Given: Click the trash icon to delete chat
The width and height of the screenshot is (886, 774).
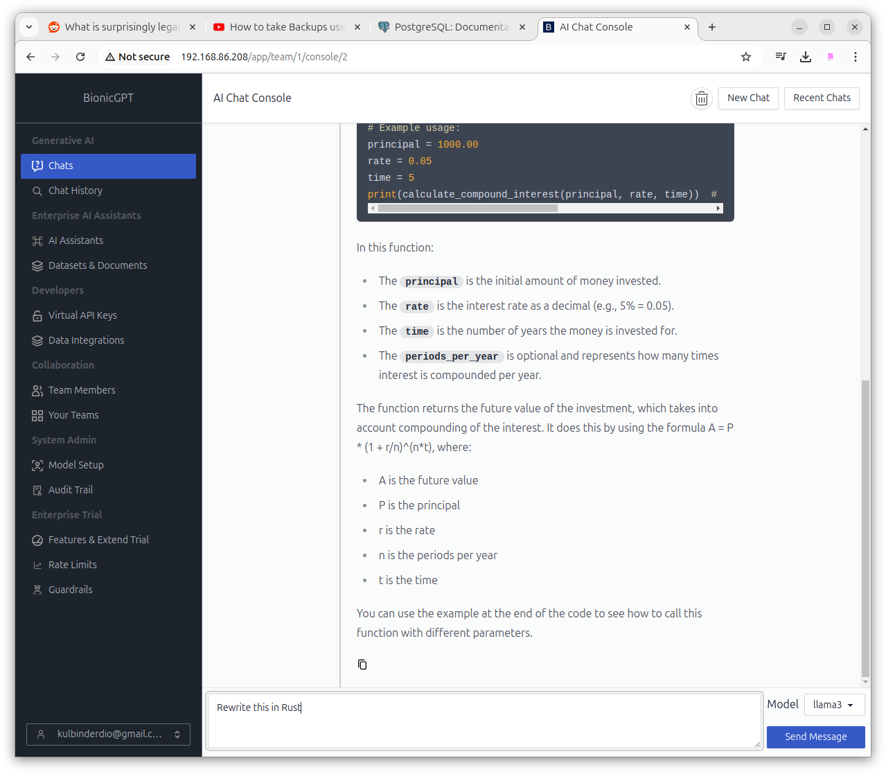Looking at the screenshot, I should 701,98.
